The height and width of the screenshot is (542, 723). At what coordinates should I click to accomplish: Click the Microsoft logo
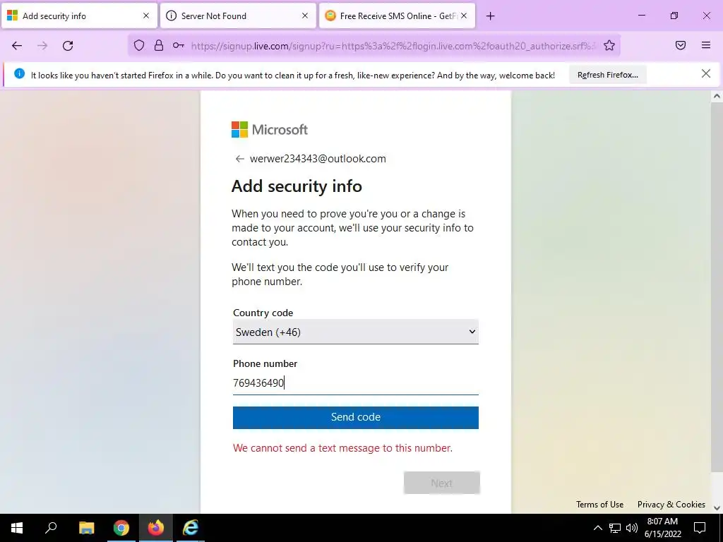click(269, 130)
